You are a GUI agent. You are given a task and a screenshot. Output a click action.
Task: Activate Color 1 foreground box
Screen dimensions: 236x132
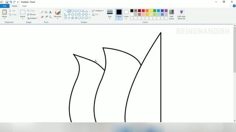click(x=119, y=14)
